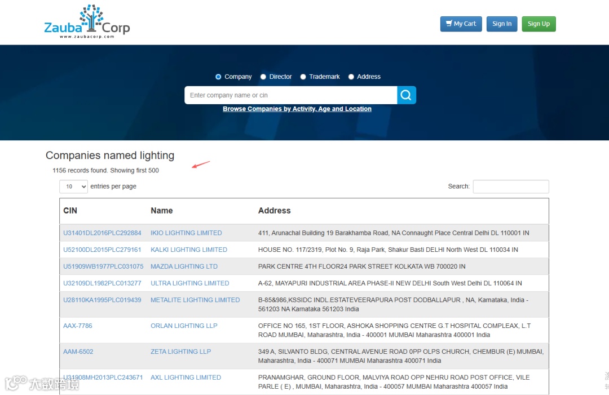Click the DODBALLAPUR Karnataka address

tap(393, 305)
